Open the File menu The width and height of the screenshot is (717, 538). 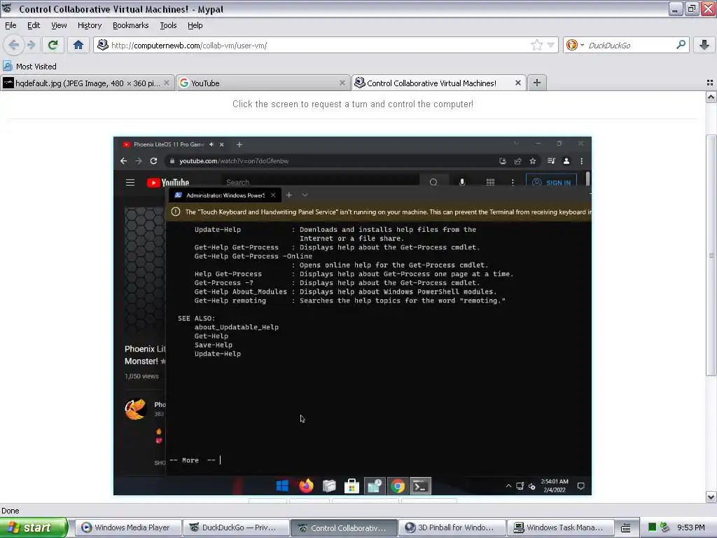(x=11, y=25)
